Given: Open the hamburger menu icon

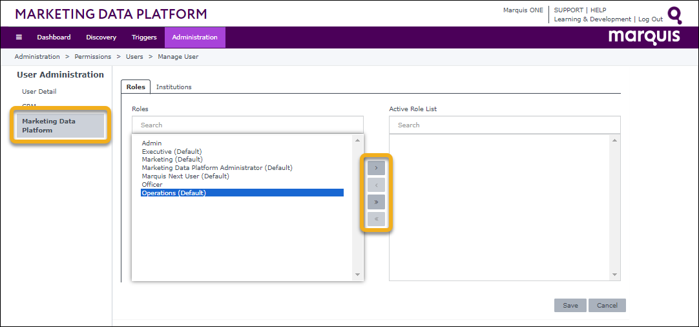Looking at the screenshot, I should 19,37.
